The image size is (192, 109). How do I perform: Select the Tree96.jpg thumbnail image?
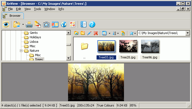click(x=150, y=46)
